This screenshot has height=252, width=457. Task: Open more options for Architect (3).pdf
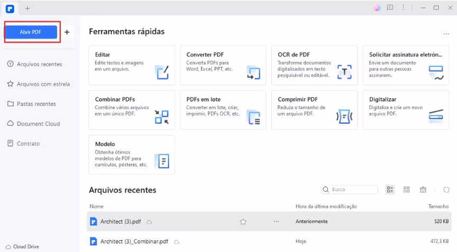pyautogui.click(x=276, y=222)
